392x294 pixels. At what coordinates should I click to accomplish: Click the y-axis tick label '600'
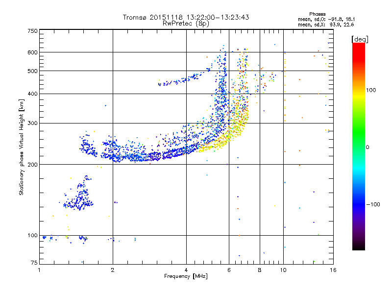coord(32,52)
